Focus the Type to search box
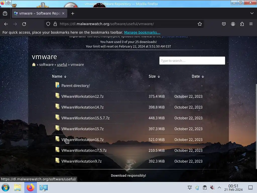Image resolution: width=257 pixels, height=193 pixels. pyautogui.click(x=192, y=61)
